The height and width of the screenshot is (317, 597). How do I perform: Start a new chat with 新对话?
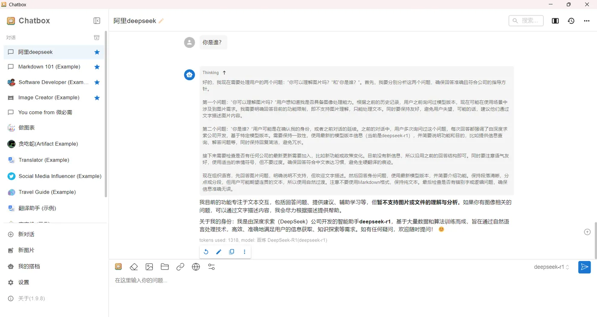54,234
